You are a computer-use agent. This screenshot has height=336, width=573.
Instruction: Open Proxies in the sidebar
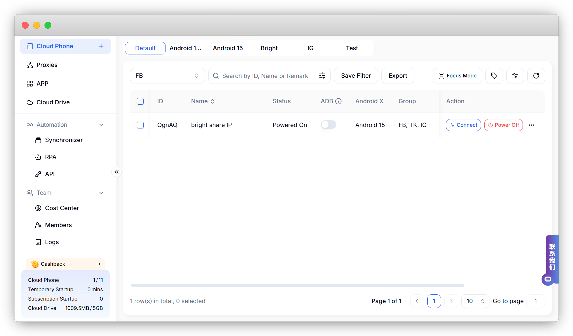click(47, 65)
